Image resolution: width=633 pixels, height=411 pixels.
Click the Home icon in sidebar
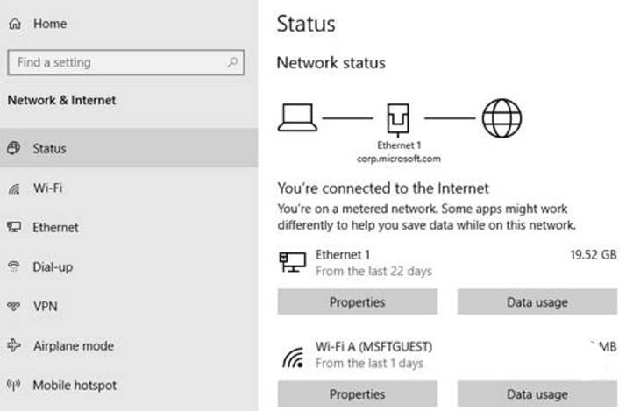(x=14, y=25)
